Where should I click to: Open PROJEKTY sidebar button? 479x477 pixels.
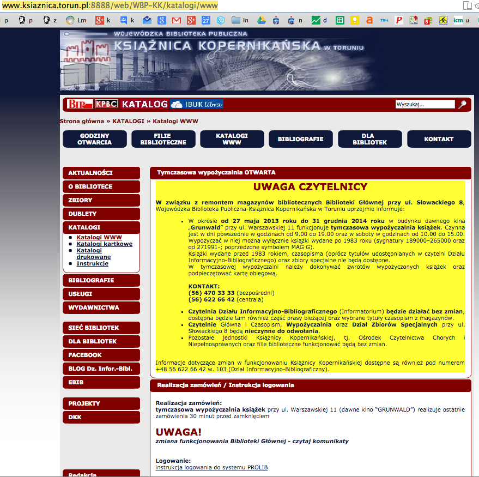coord(101,403)
